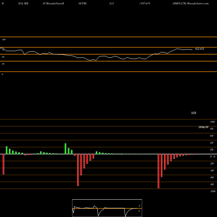Viewport: 217px width, 217px height.
Task: Open the '(9MFL27B) MunafaSutra.com' label
Action: (x=191, y=3)
